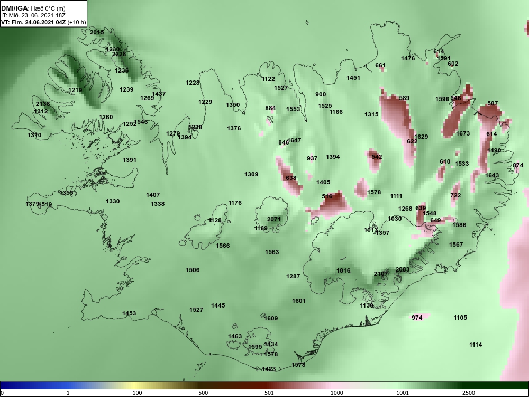Click the 'VT: Fim. 24.06.2021 04Z' valid time
529x397 pixels.
33,23
